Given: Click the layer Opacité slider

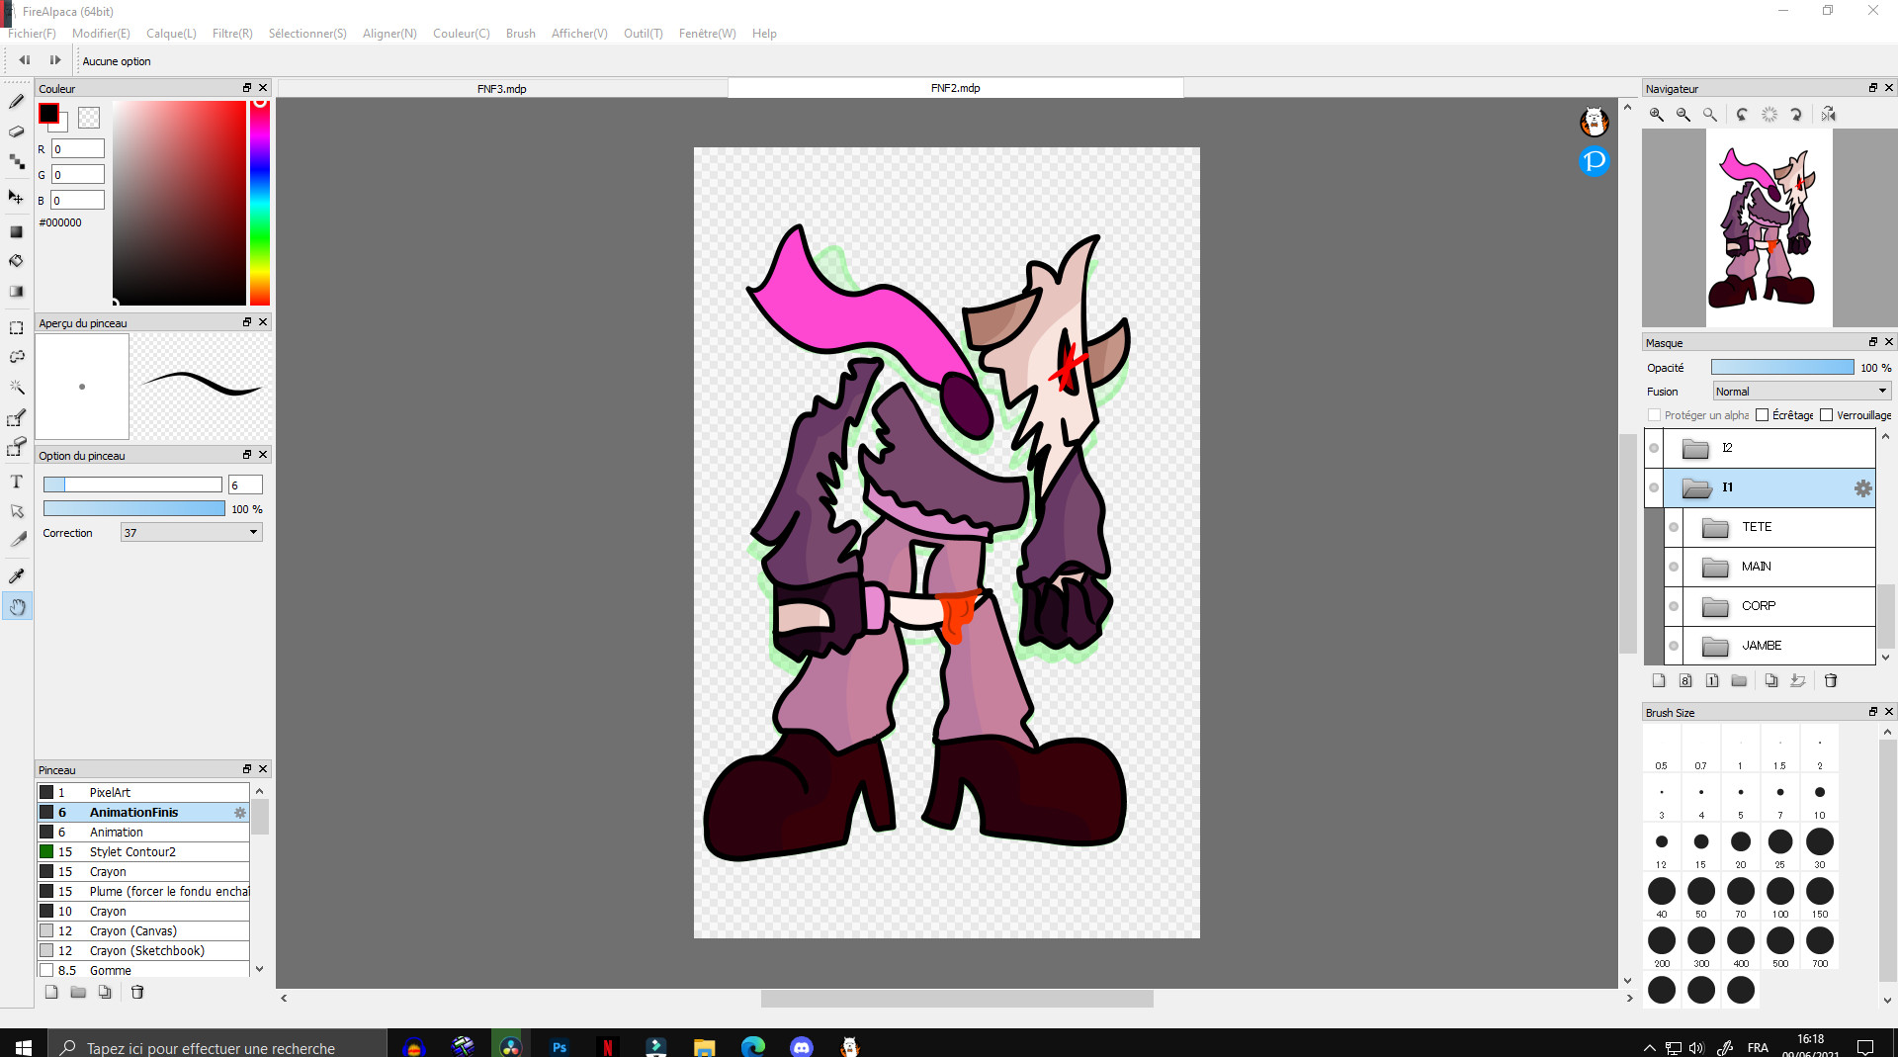Looking at the screenshot, I should (x=1781, y=368).
